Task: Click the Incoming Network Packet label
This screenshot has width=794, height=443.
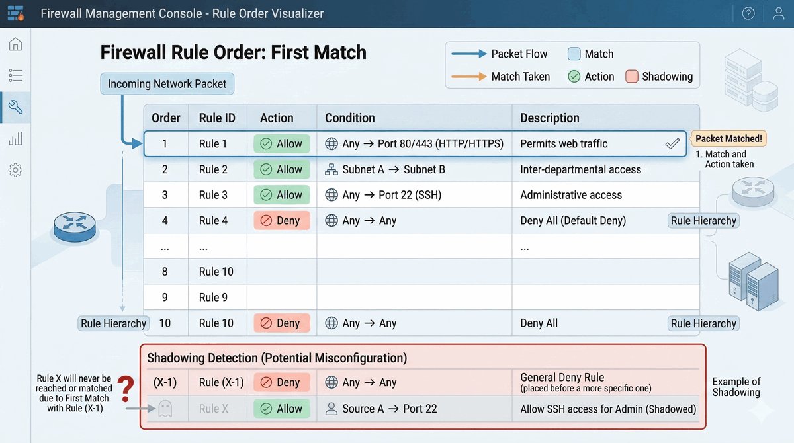Action: coord(167,84)
